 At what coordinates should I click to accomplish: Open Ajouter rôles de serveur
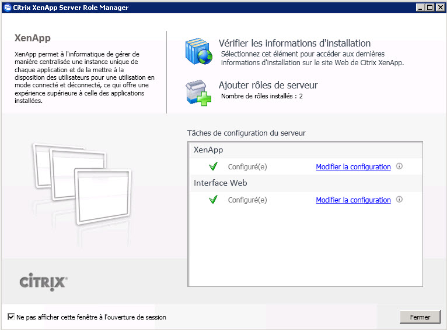tap(268, 85)
